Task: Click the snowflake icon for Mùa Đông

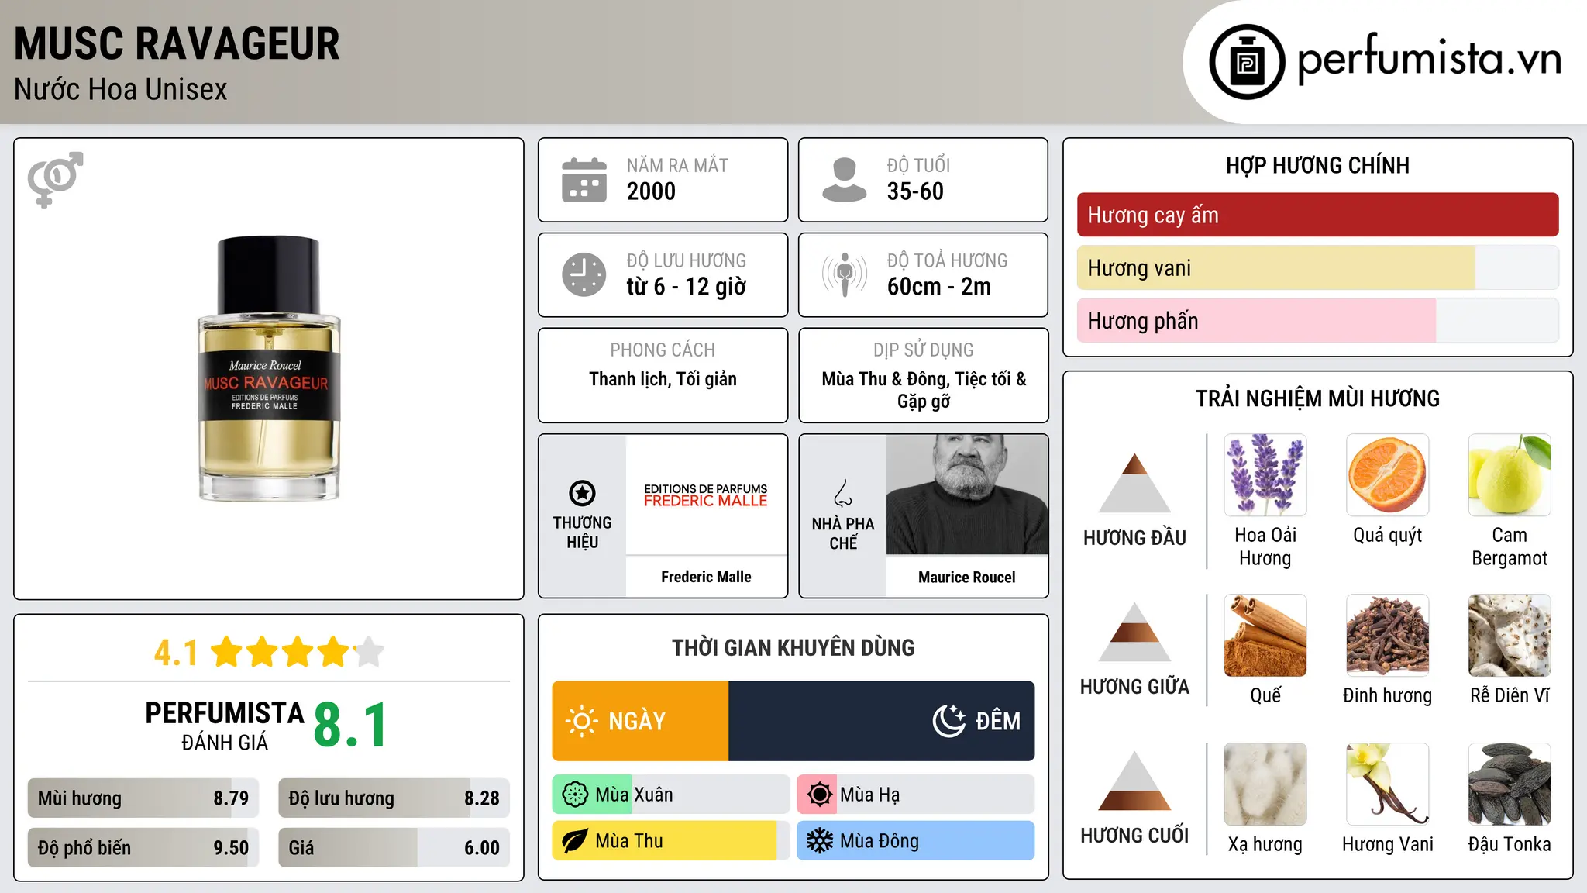Action: tap(820, 841)
